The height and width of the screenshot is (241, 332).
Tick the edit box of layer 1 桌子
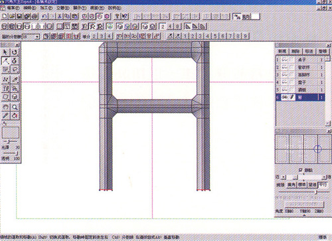tap(291, 60)
